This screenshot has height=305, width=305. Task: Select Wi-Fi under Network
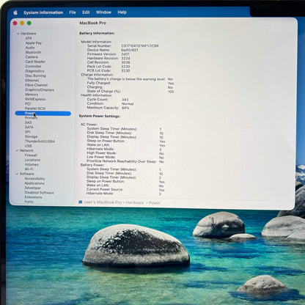(29, 169)
